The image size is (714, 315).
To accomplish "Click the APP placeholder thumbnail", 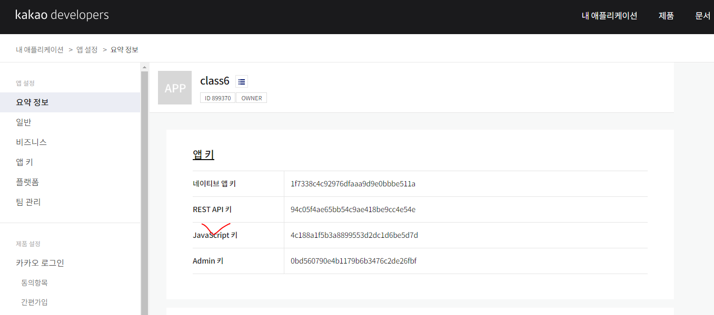I will [x=175, y=88].
